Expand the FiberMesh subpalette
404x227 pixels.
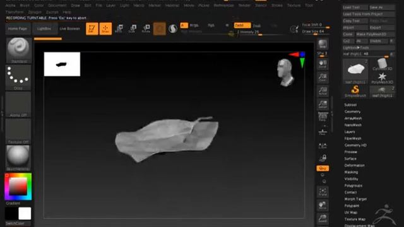(353, 139)
